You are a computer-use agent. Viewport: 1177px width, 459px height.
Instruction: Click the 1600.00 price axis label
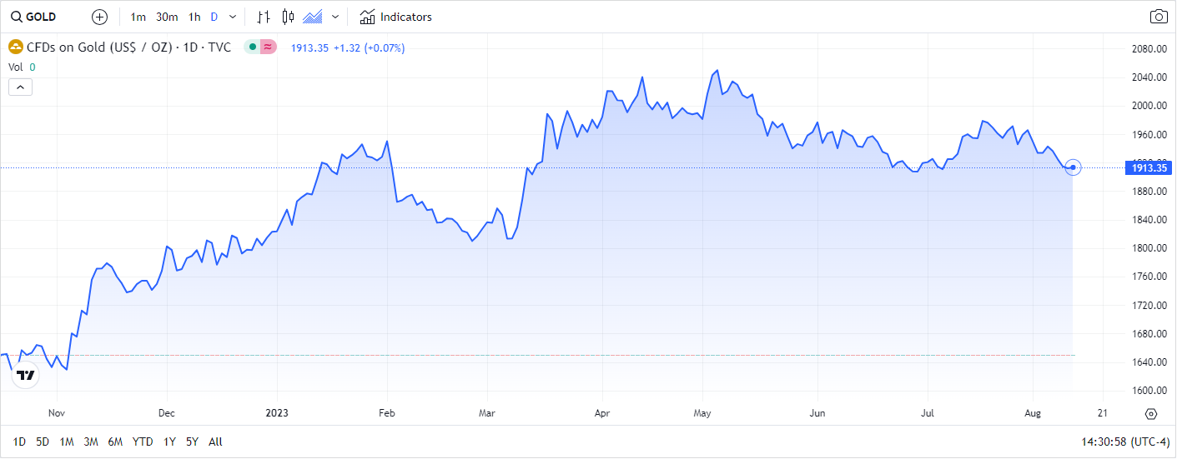tap(1149, 391)
